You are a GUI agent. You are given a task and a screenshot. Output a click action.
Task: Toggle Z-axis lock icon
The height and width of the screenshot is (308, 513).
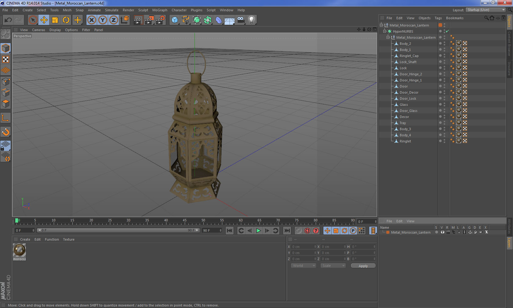click(x=114, y=20)
